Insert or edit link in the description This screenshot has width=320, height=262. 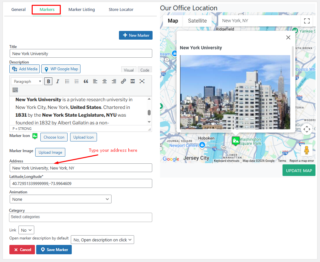tap(123, 81)
